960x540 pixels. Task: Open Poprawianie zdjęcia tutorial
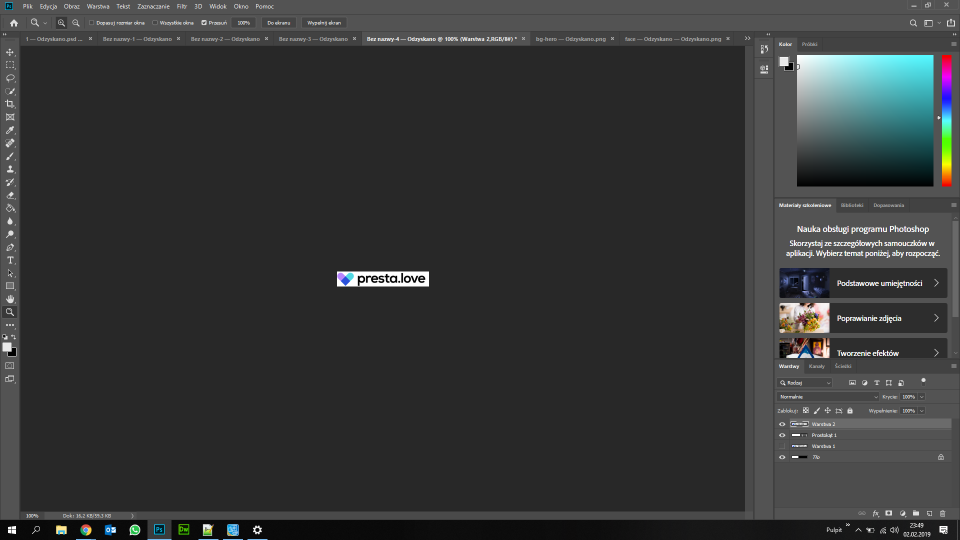[863, 318]
